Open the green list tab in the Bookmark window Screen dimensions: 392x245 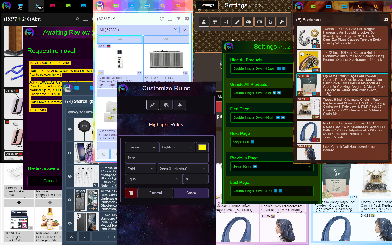coord(314,6)
